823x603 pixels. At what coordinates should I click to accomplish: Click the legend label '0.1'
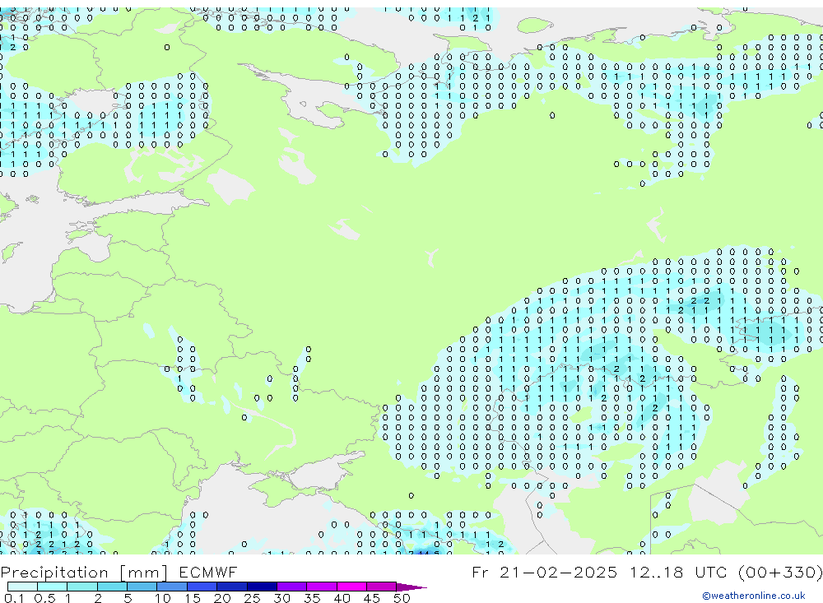point(14,598)
